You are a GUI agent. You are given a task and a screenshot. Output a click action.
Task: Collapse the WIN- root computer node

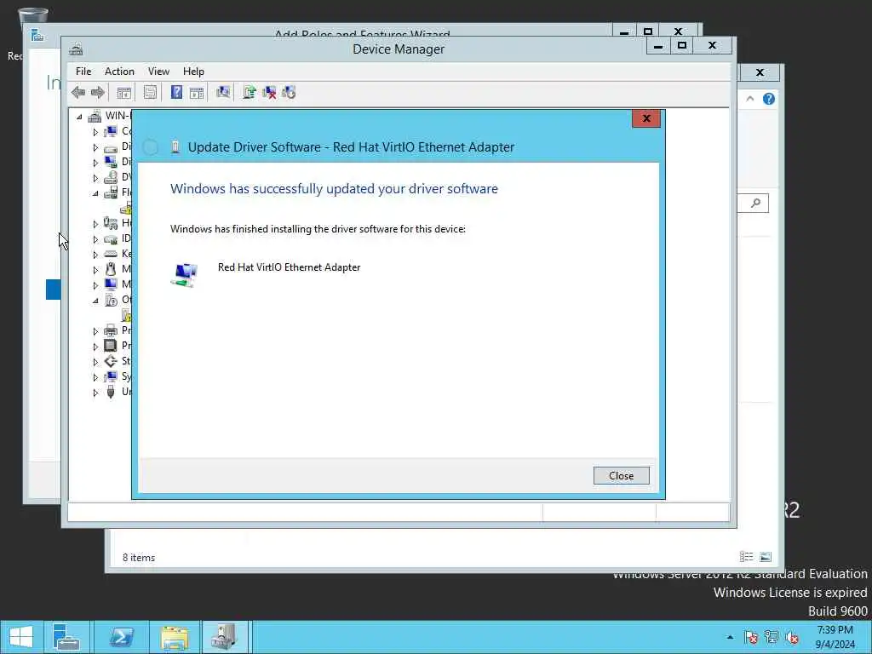coord(79,116)
